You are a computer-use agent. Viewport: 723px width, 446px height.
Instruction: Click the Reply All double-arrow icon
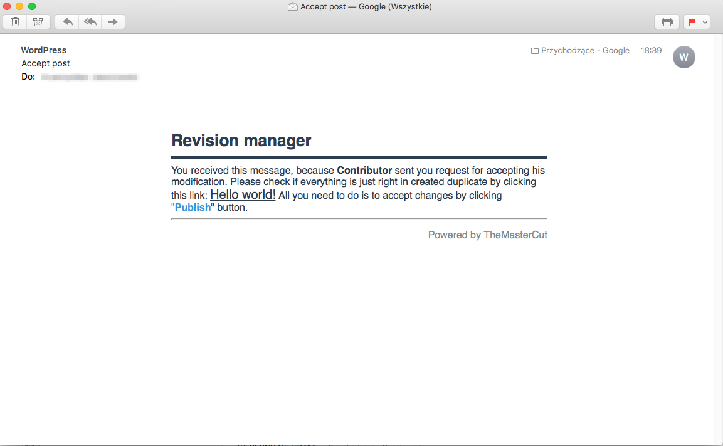(90, 22)
